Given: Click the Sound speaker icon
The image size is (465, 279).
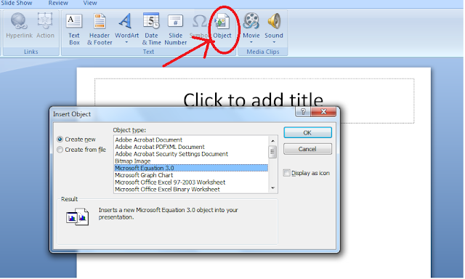Looking at the screenshot, I should (274, 21).
